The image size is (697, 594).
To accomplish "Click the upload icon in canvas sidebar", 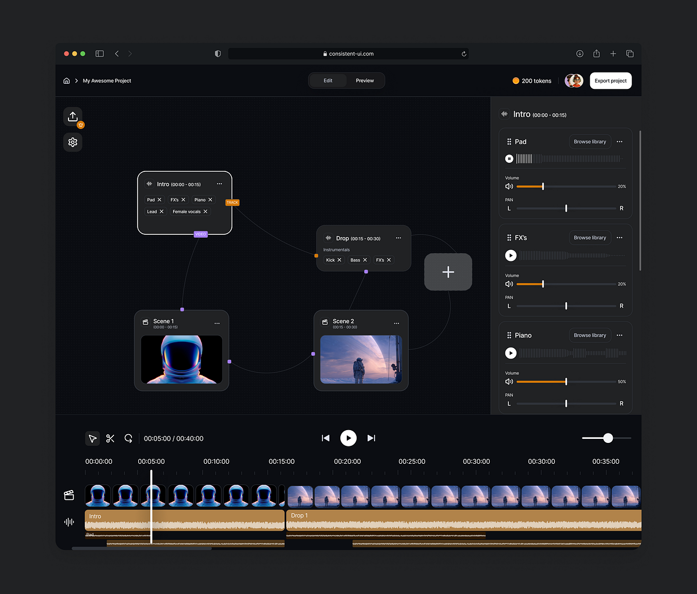I will click(x=73, y=117).
